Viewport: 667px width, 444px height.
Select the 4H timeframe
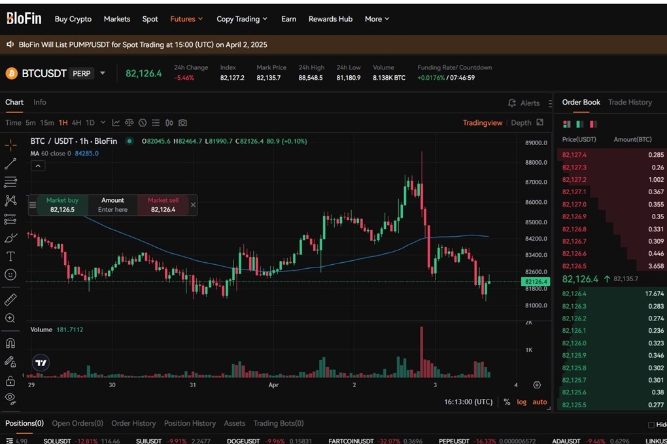(x=77, y=123)
